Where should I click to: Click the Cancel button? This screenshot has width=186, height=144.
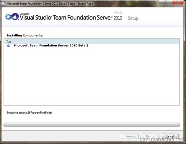[x=170, y=136]
